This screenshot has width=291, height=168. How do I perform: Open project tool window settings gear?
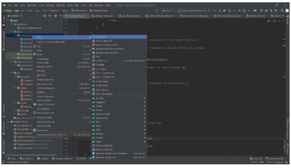coord(55,16)
